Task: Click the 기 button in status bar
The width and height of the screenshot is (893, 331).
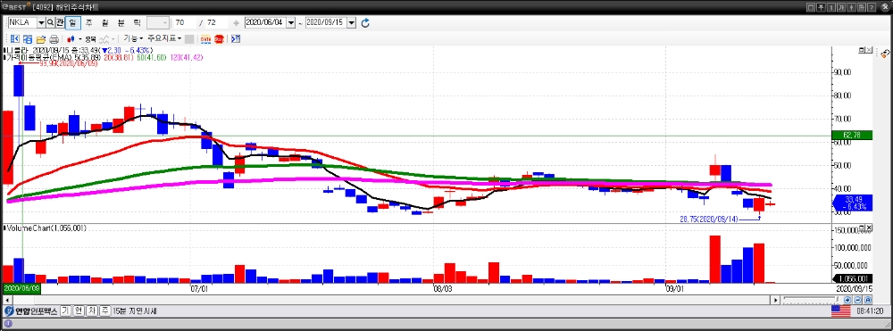Action: [65, 311]
